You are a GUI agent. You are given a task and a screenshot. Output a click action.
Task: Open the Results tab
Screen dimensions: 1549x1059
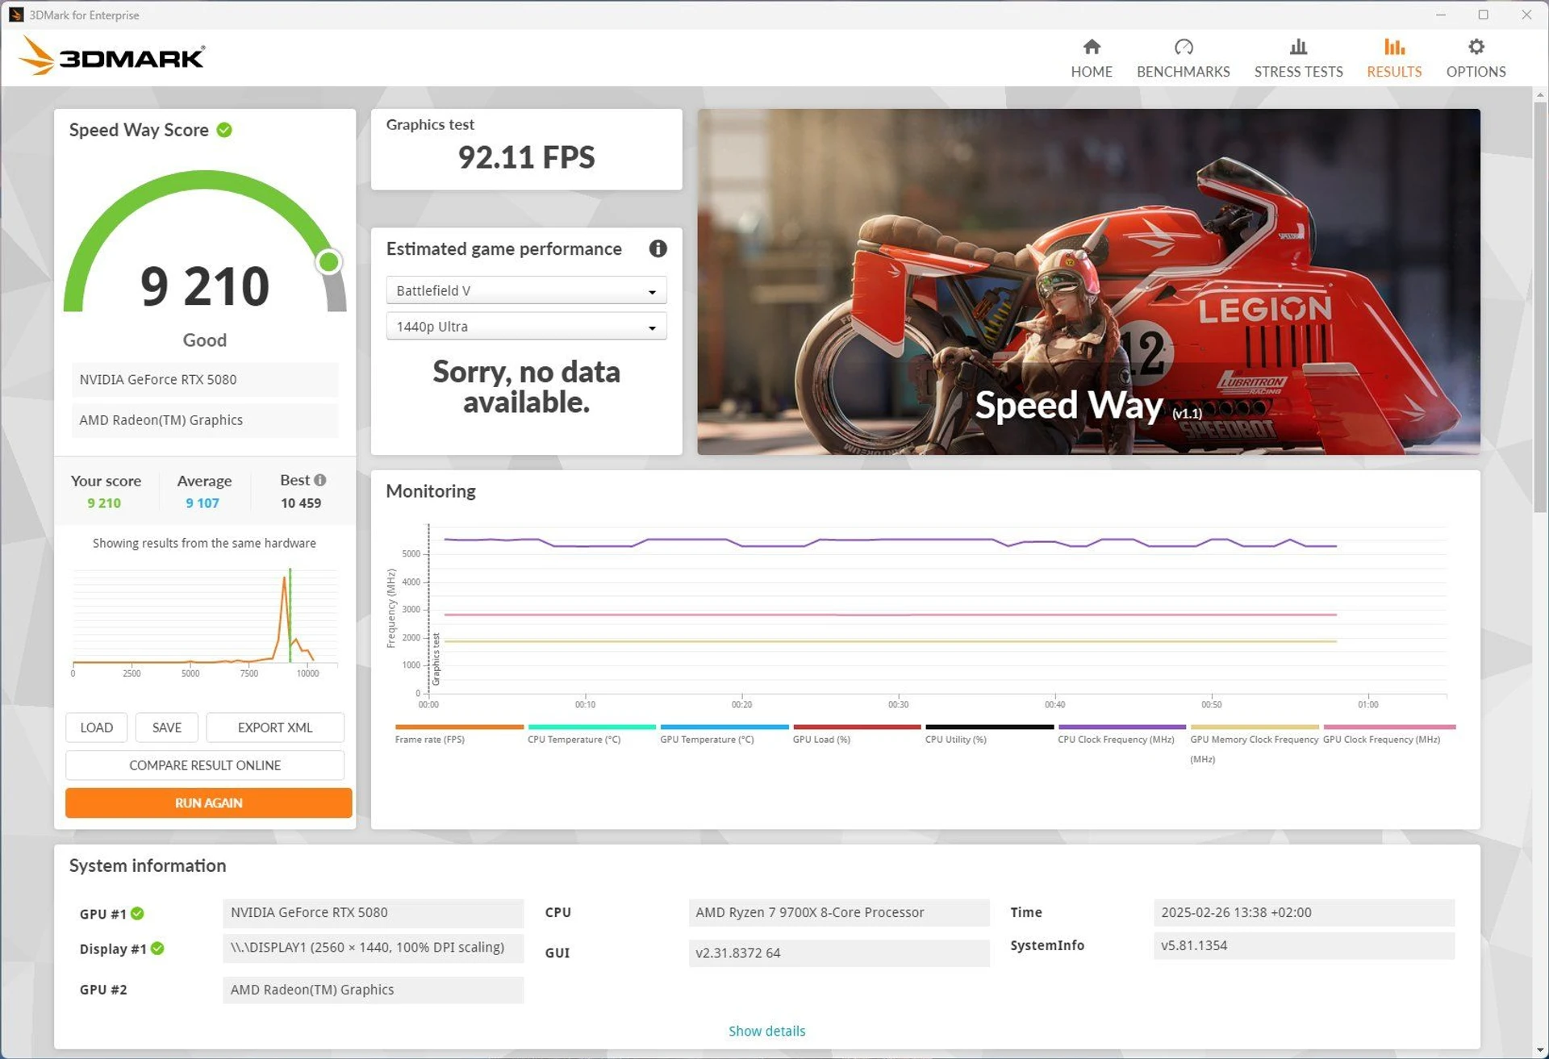[x=1393, y=58]
